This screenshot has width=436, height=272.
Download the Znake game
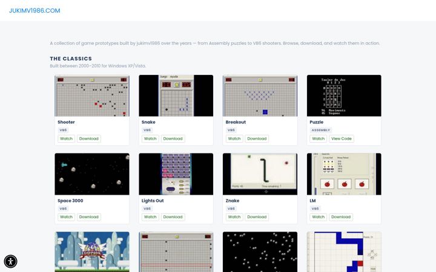pos(257,217)
